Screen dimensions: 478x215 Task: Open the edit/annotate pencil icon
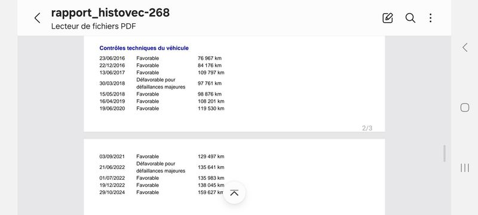click(387, 18)
